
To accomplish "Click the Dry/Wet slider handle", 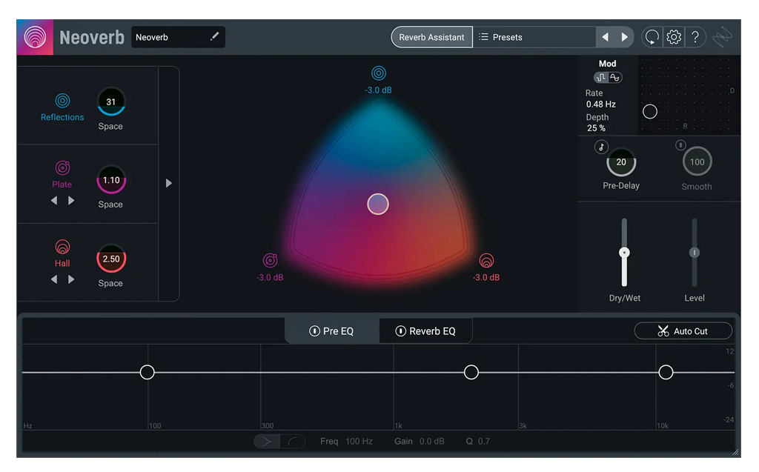I will [624, 252].
